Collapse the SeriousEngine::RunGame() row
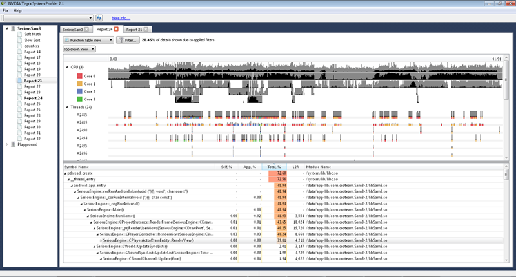 tap(88, 216)
